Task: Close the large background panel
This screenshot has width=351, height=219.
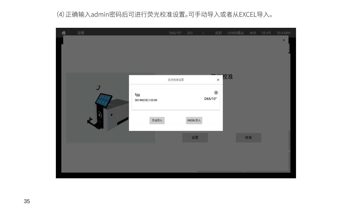Action: click(x=284, y=40)
